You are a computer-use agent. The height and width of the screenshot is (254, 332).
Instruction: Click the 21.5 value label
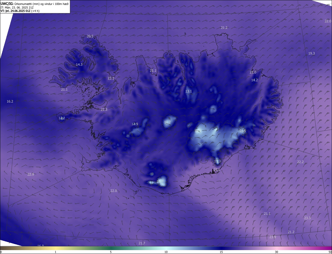click(104, 110)
